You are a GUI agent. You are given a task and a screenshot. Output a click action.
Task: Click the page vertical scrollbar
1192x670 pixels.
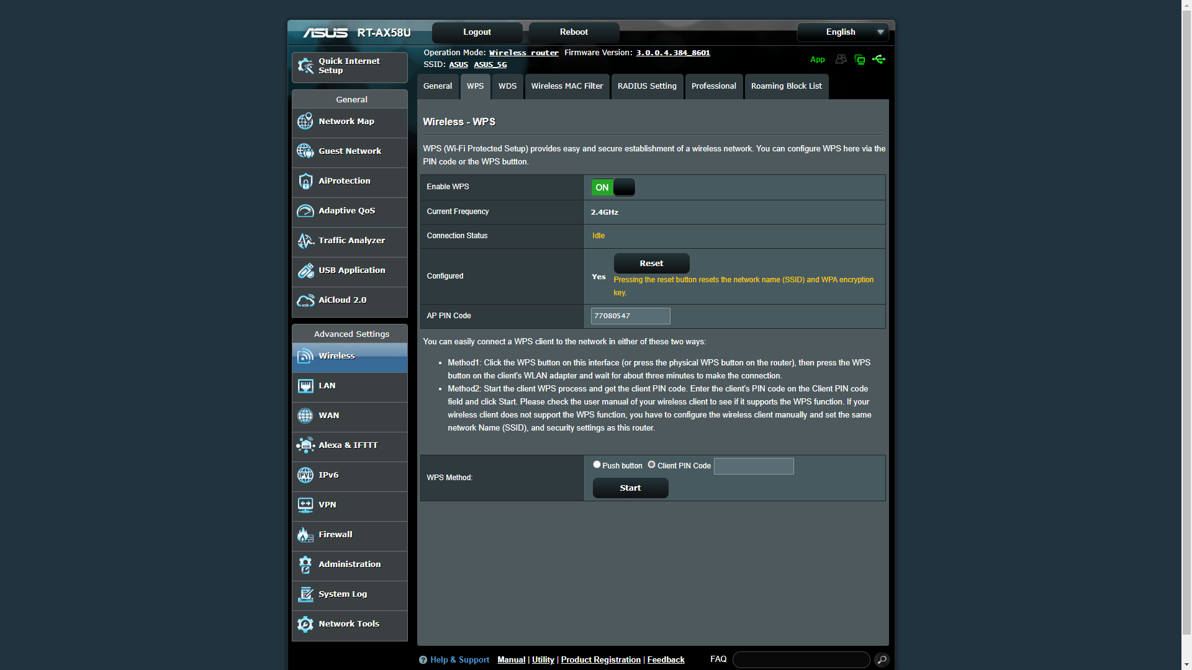click(1186, 323)
